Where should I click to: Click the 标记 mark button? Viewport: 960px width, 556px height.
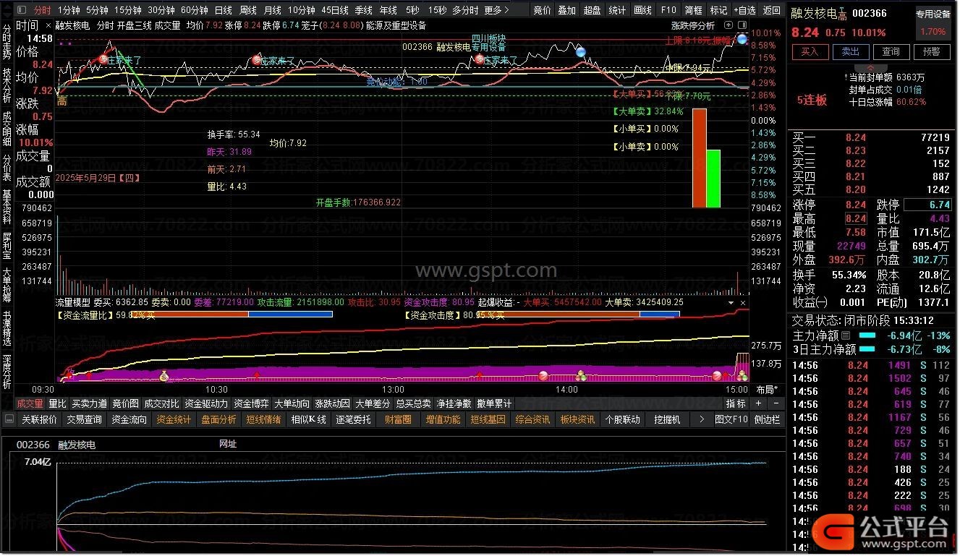tap(718, 10)
